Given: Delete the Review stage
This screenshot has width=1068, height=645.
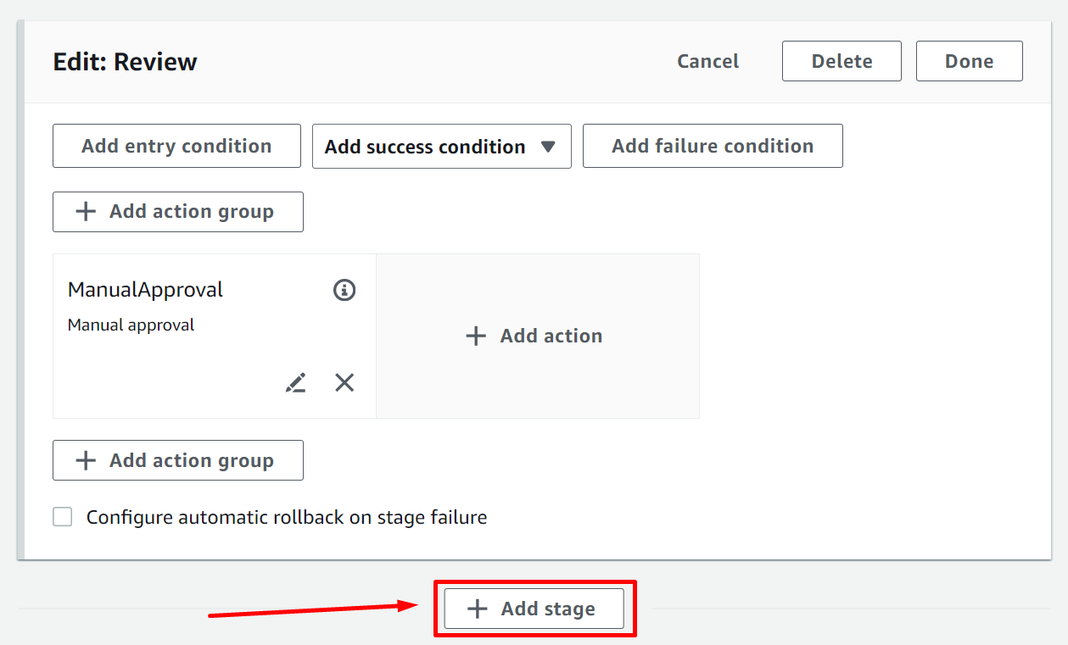Looking at the screenshot, I should pos(842,61).
